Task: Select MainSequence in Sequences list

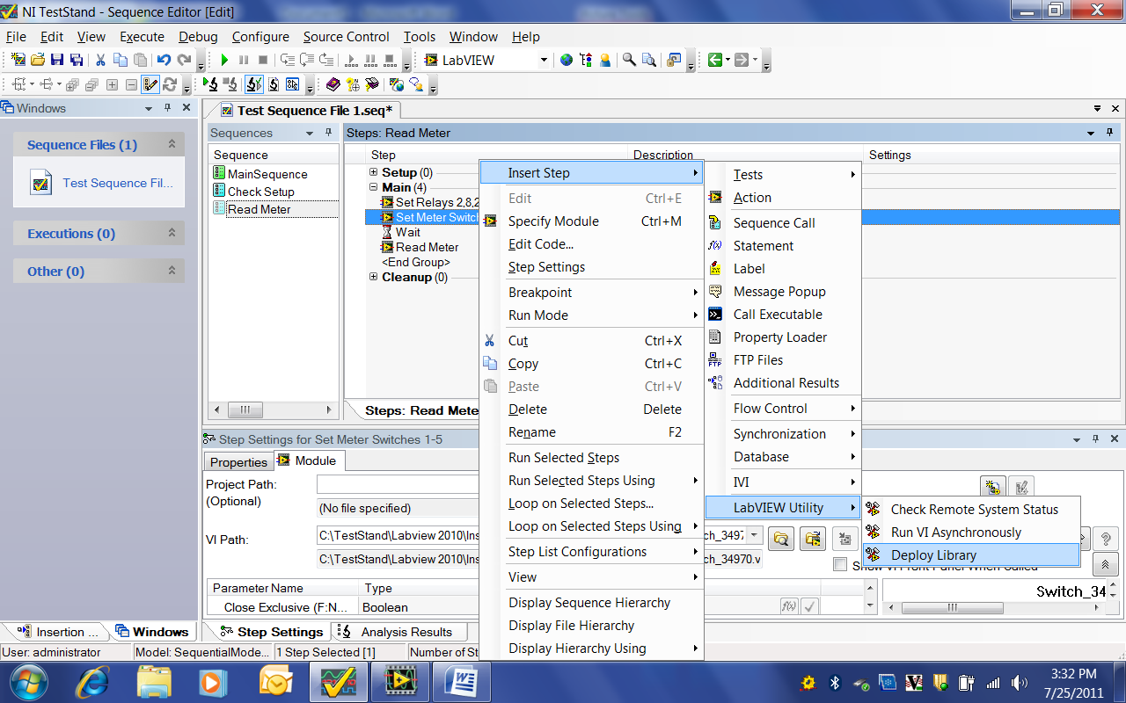Action: pyautogui.click(x=267, y=174)
